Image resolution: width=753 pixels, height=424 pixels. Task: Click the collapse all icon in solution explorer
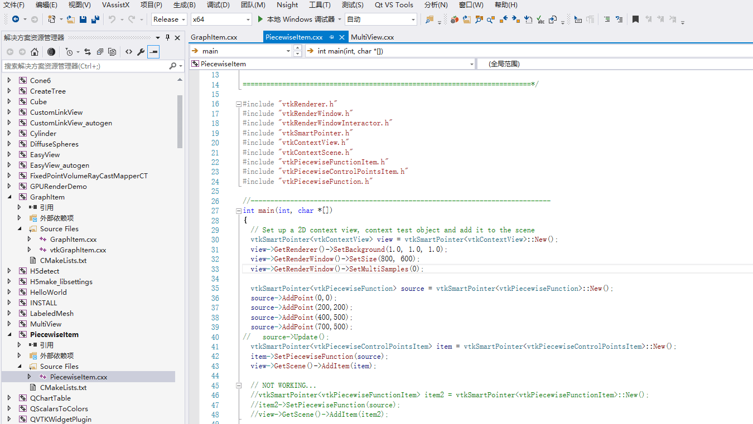pyautogui.click(x=100, y=52)
